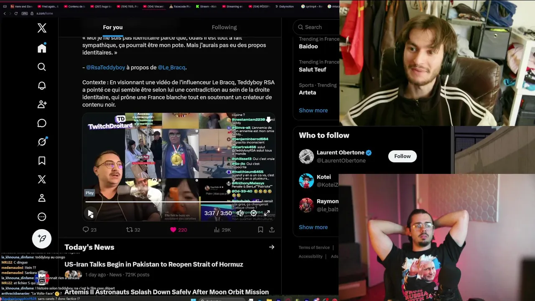Show more in Who to follow

tap(313, 227)
